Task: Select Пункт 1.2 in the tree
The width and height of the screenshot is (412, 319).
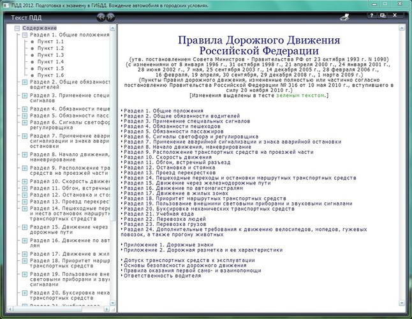Action: point(50,48)
